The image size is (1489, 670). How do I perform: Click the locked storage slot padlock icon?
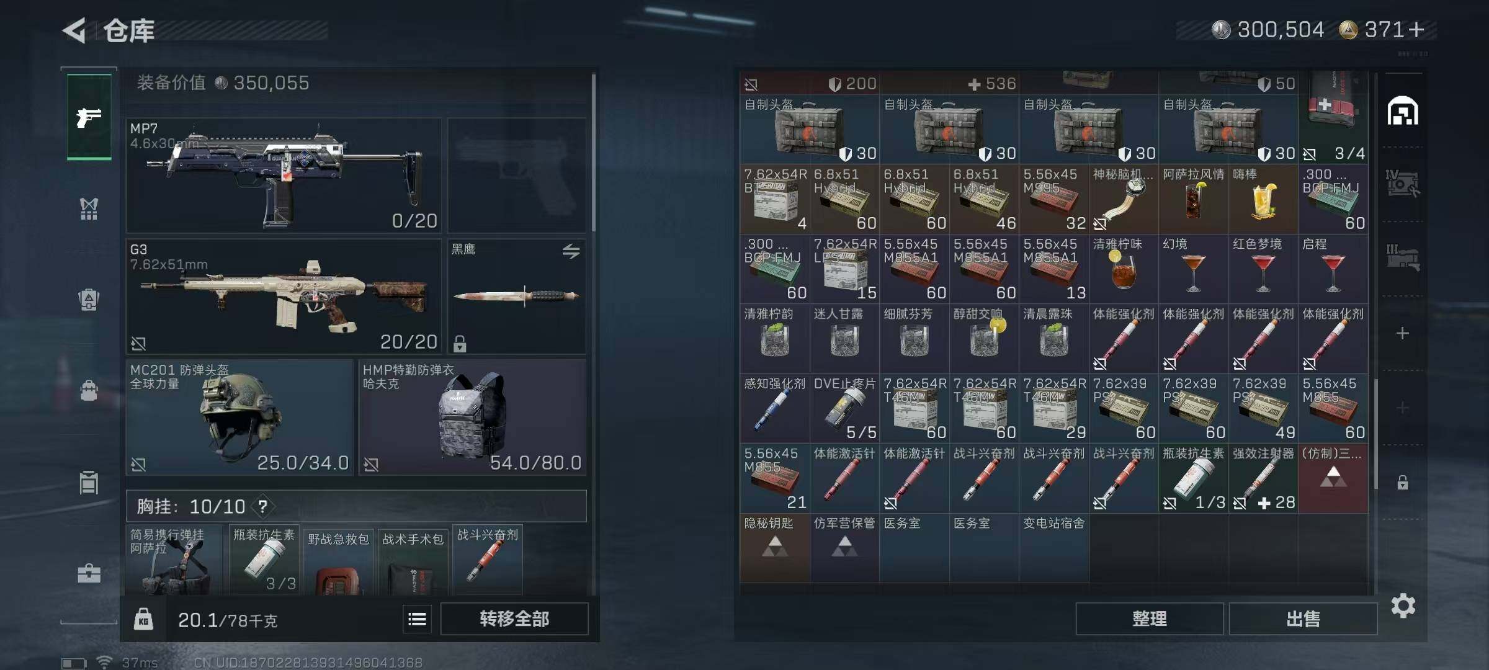pos(1402,482)
